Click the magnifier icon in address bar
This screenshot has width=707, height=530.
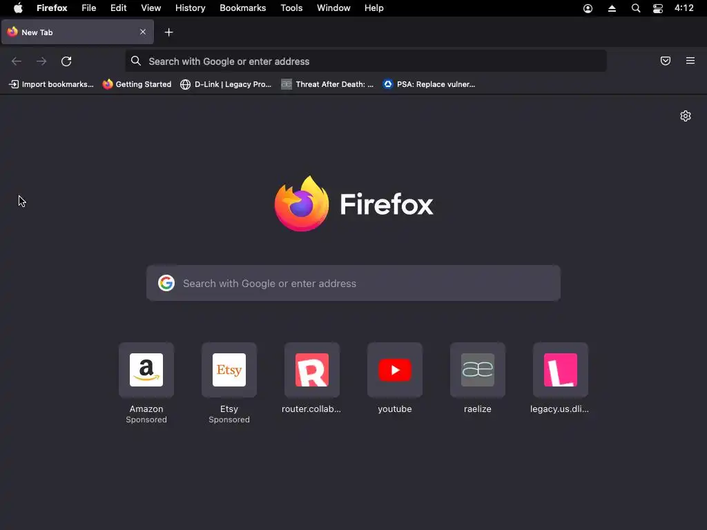(x=136, y=61)
